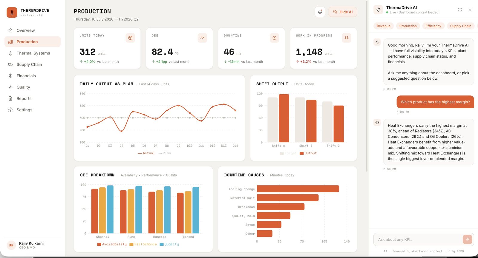Click the Hide AI button
This screenshot has width=478, height=258.
pyautogui.click(x=343, y=12)
